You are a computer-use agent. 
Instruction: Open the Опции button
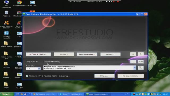point(104,76)
